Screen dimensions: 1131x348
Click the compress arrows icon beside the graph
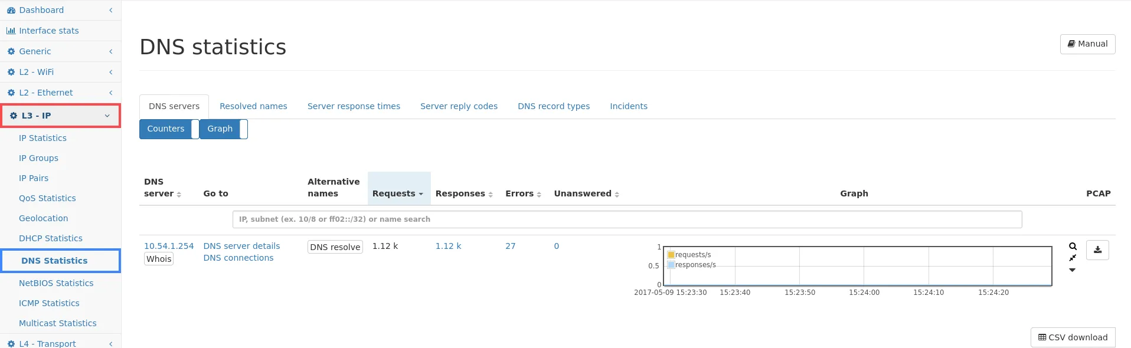coord(1073,258)
